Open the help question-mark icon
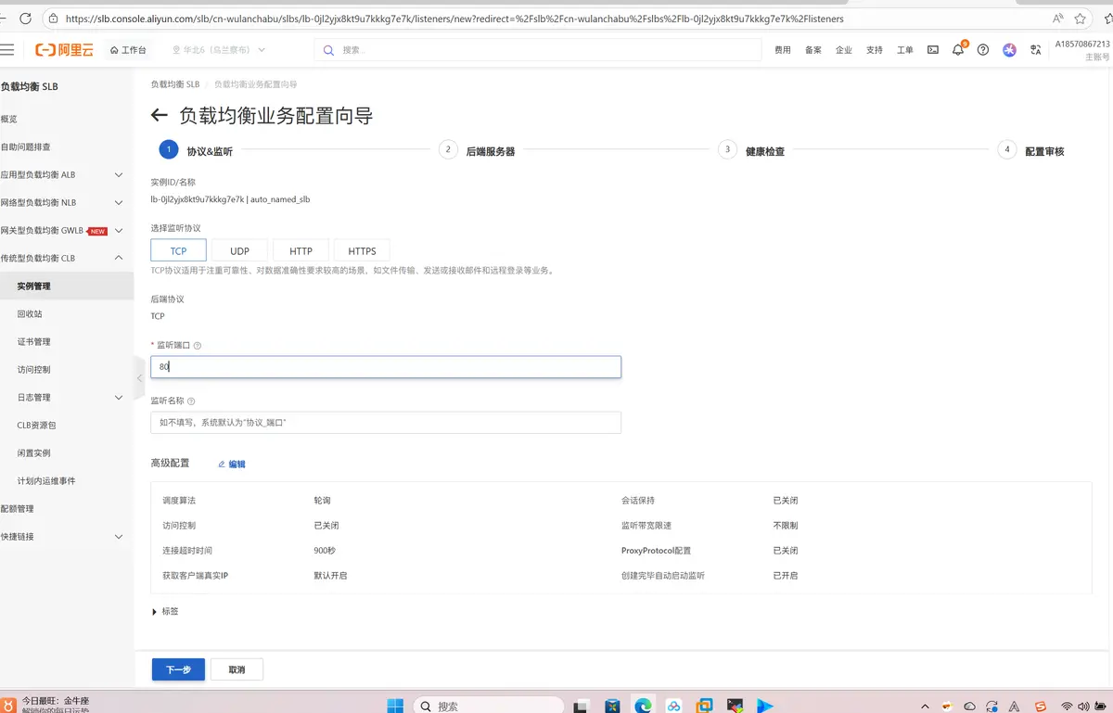Screen dimensions: 1113x713 [983, 50]
